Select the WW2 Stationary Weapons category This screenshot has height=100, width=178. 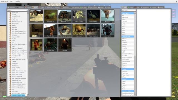[x=19, y=78]
